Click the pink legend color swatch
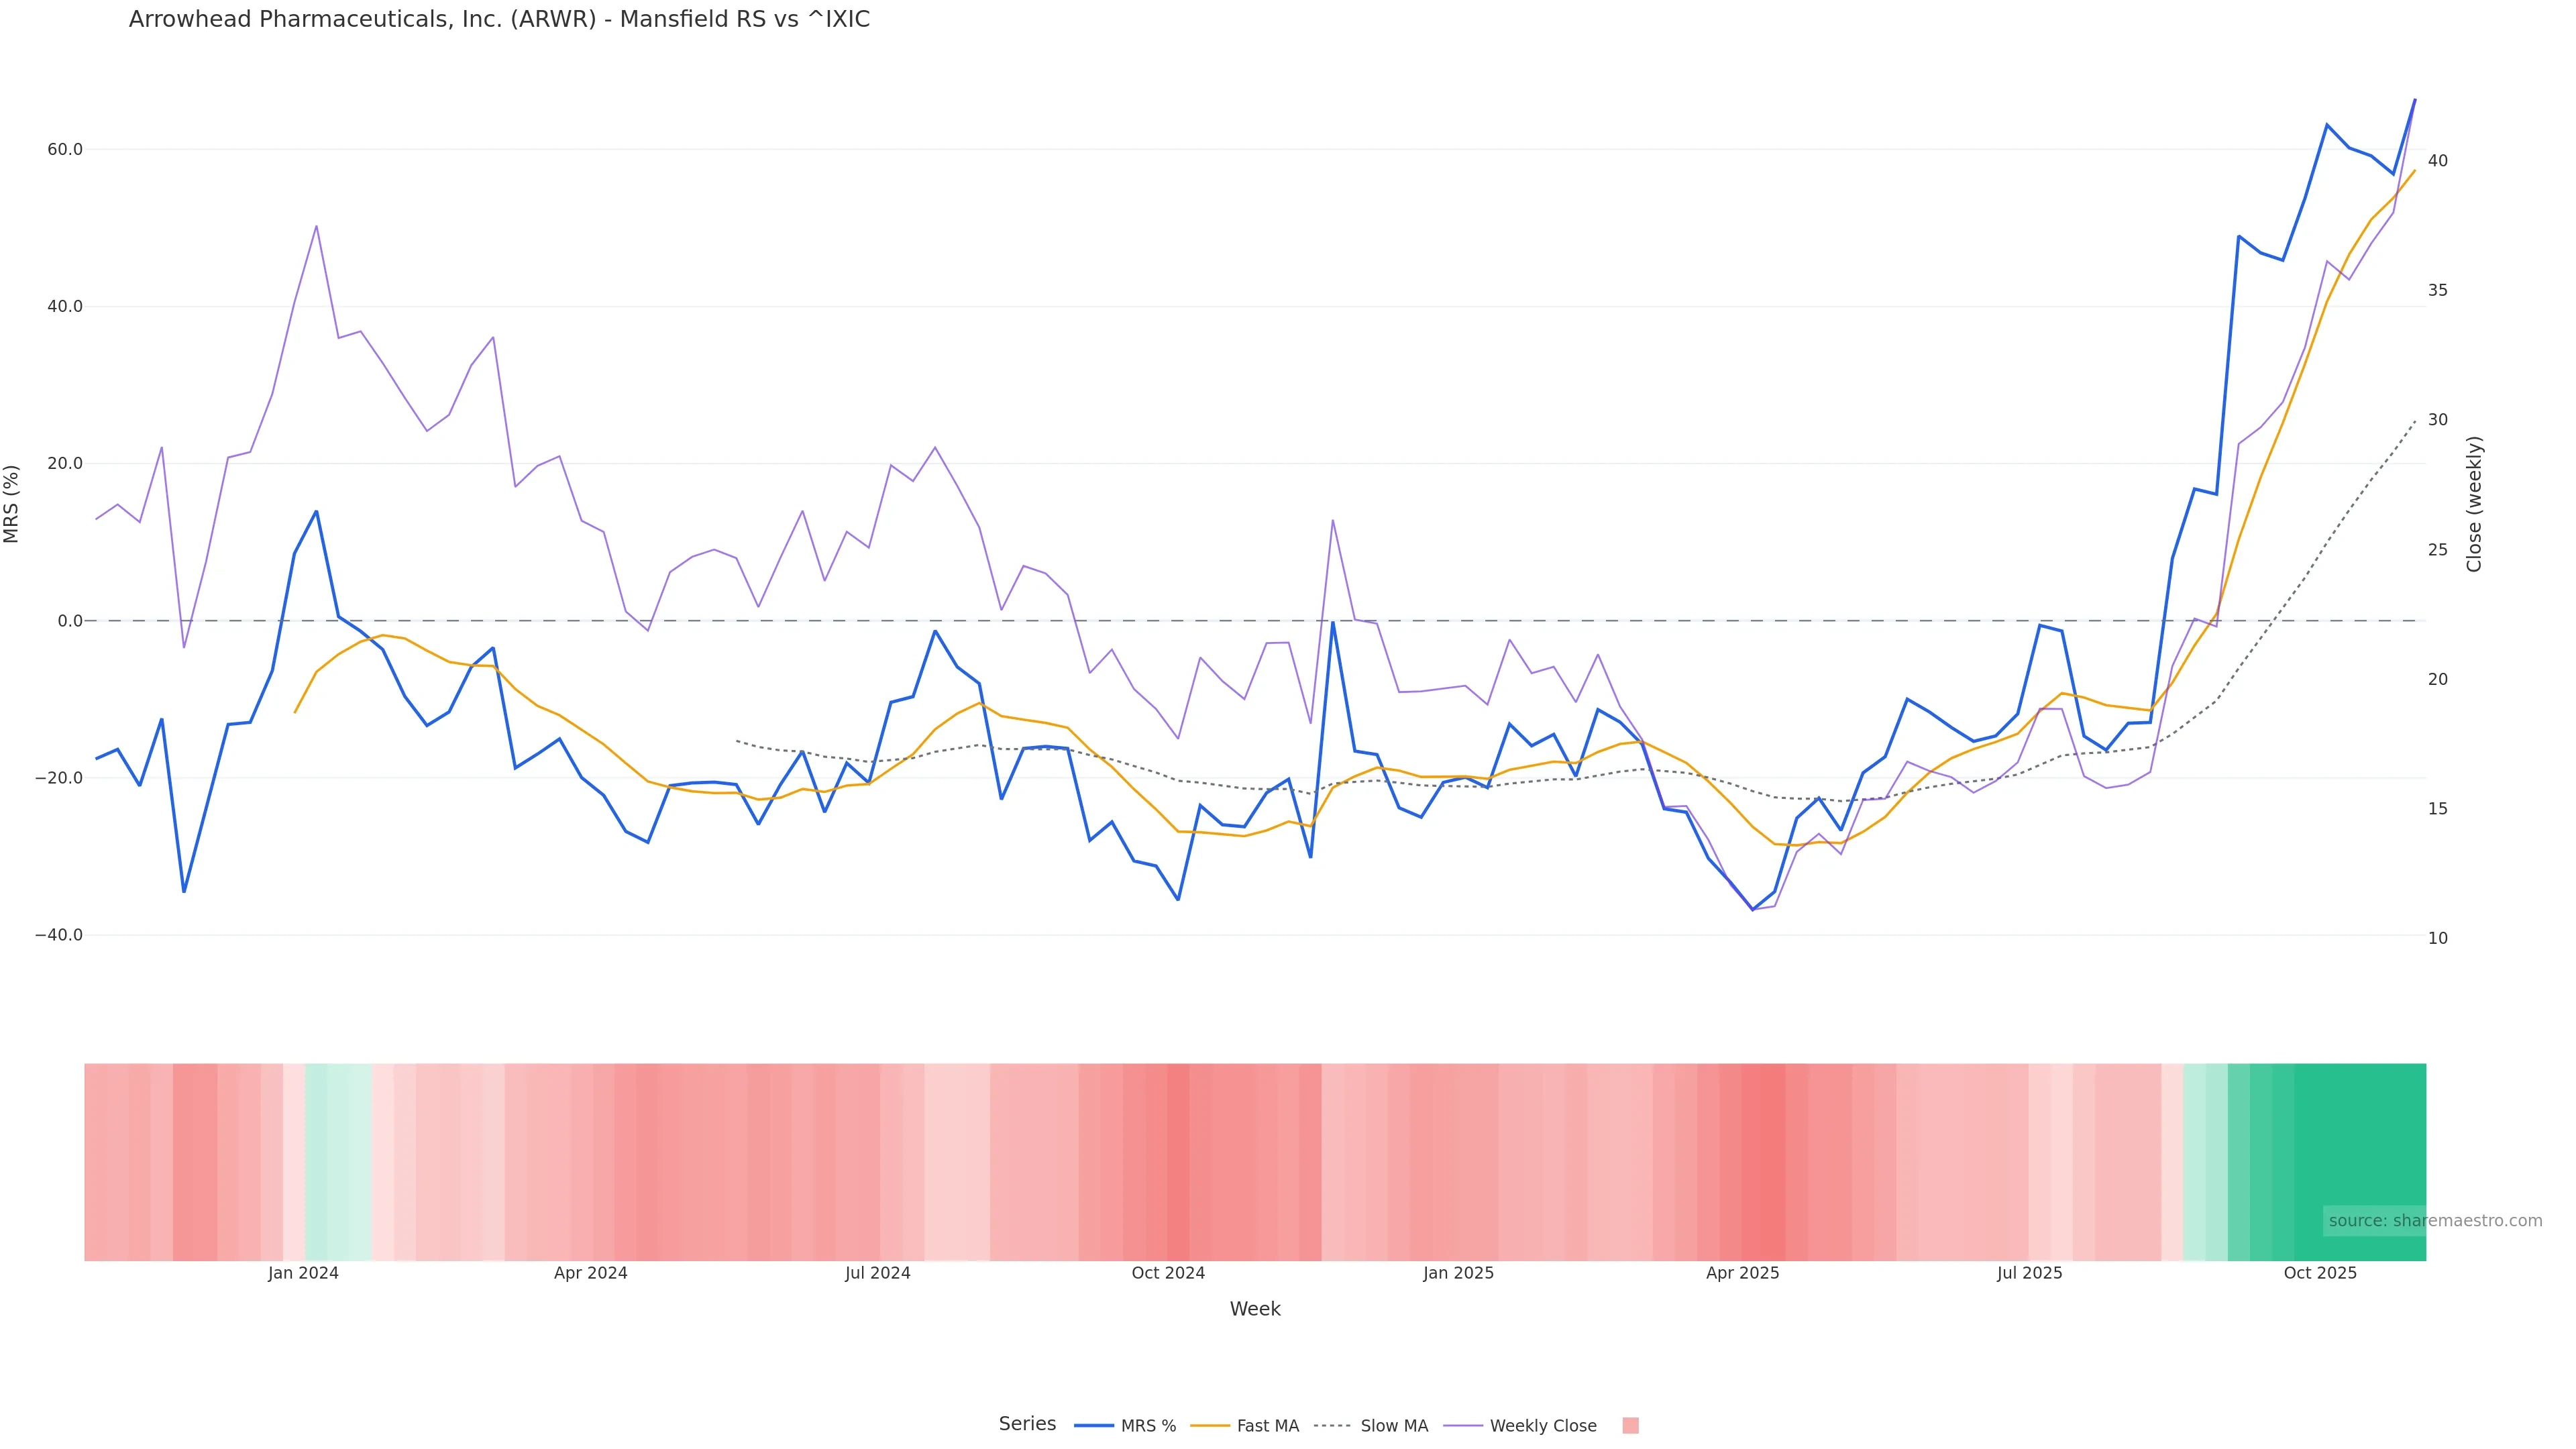This screenshot has width=2576, height=1449. coord(1630,1426)
